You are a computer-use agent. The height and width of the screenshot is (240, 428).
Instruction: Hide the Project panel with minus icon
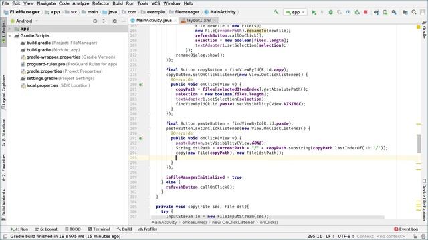coord(123,21)
